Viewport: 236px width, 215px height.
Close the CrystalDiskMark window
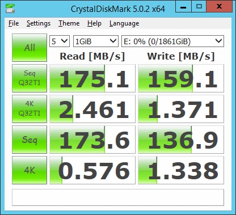pos(219,7)
